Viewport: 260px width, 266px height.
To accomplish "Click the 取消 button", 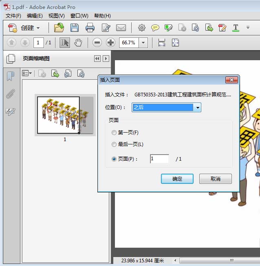I will [x=215, y=179].
